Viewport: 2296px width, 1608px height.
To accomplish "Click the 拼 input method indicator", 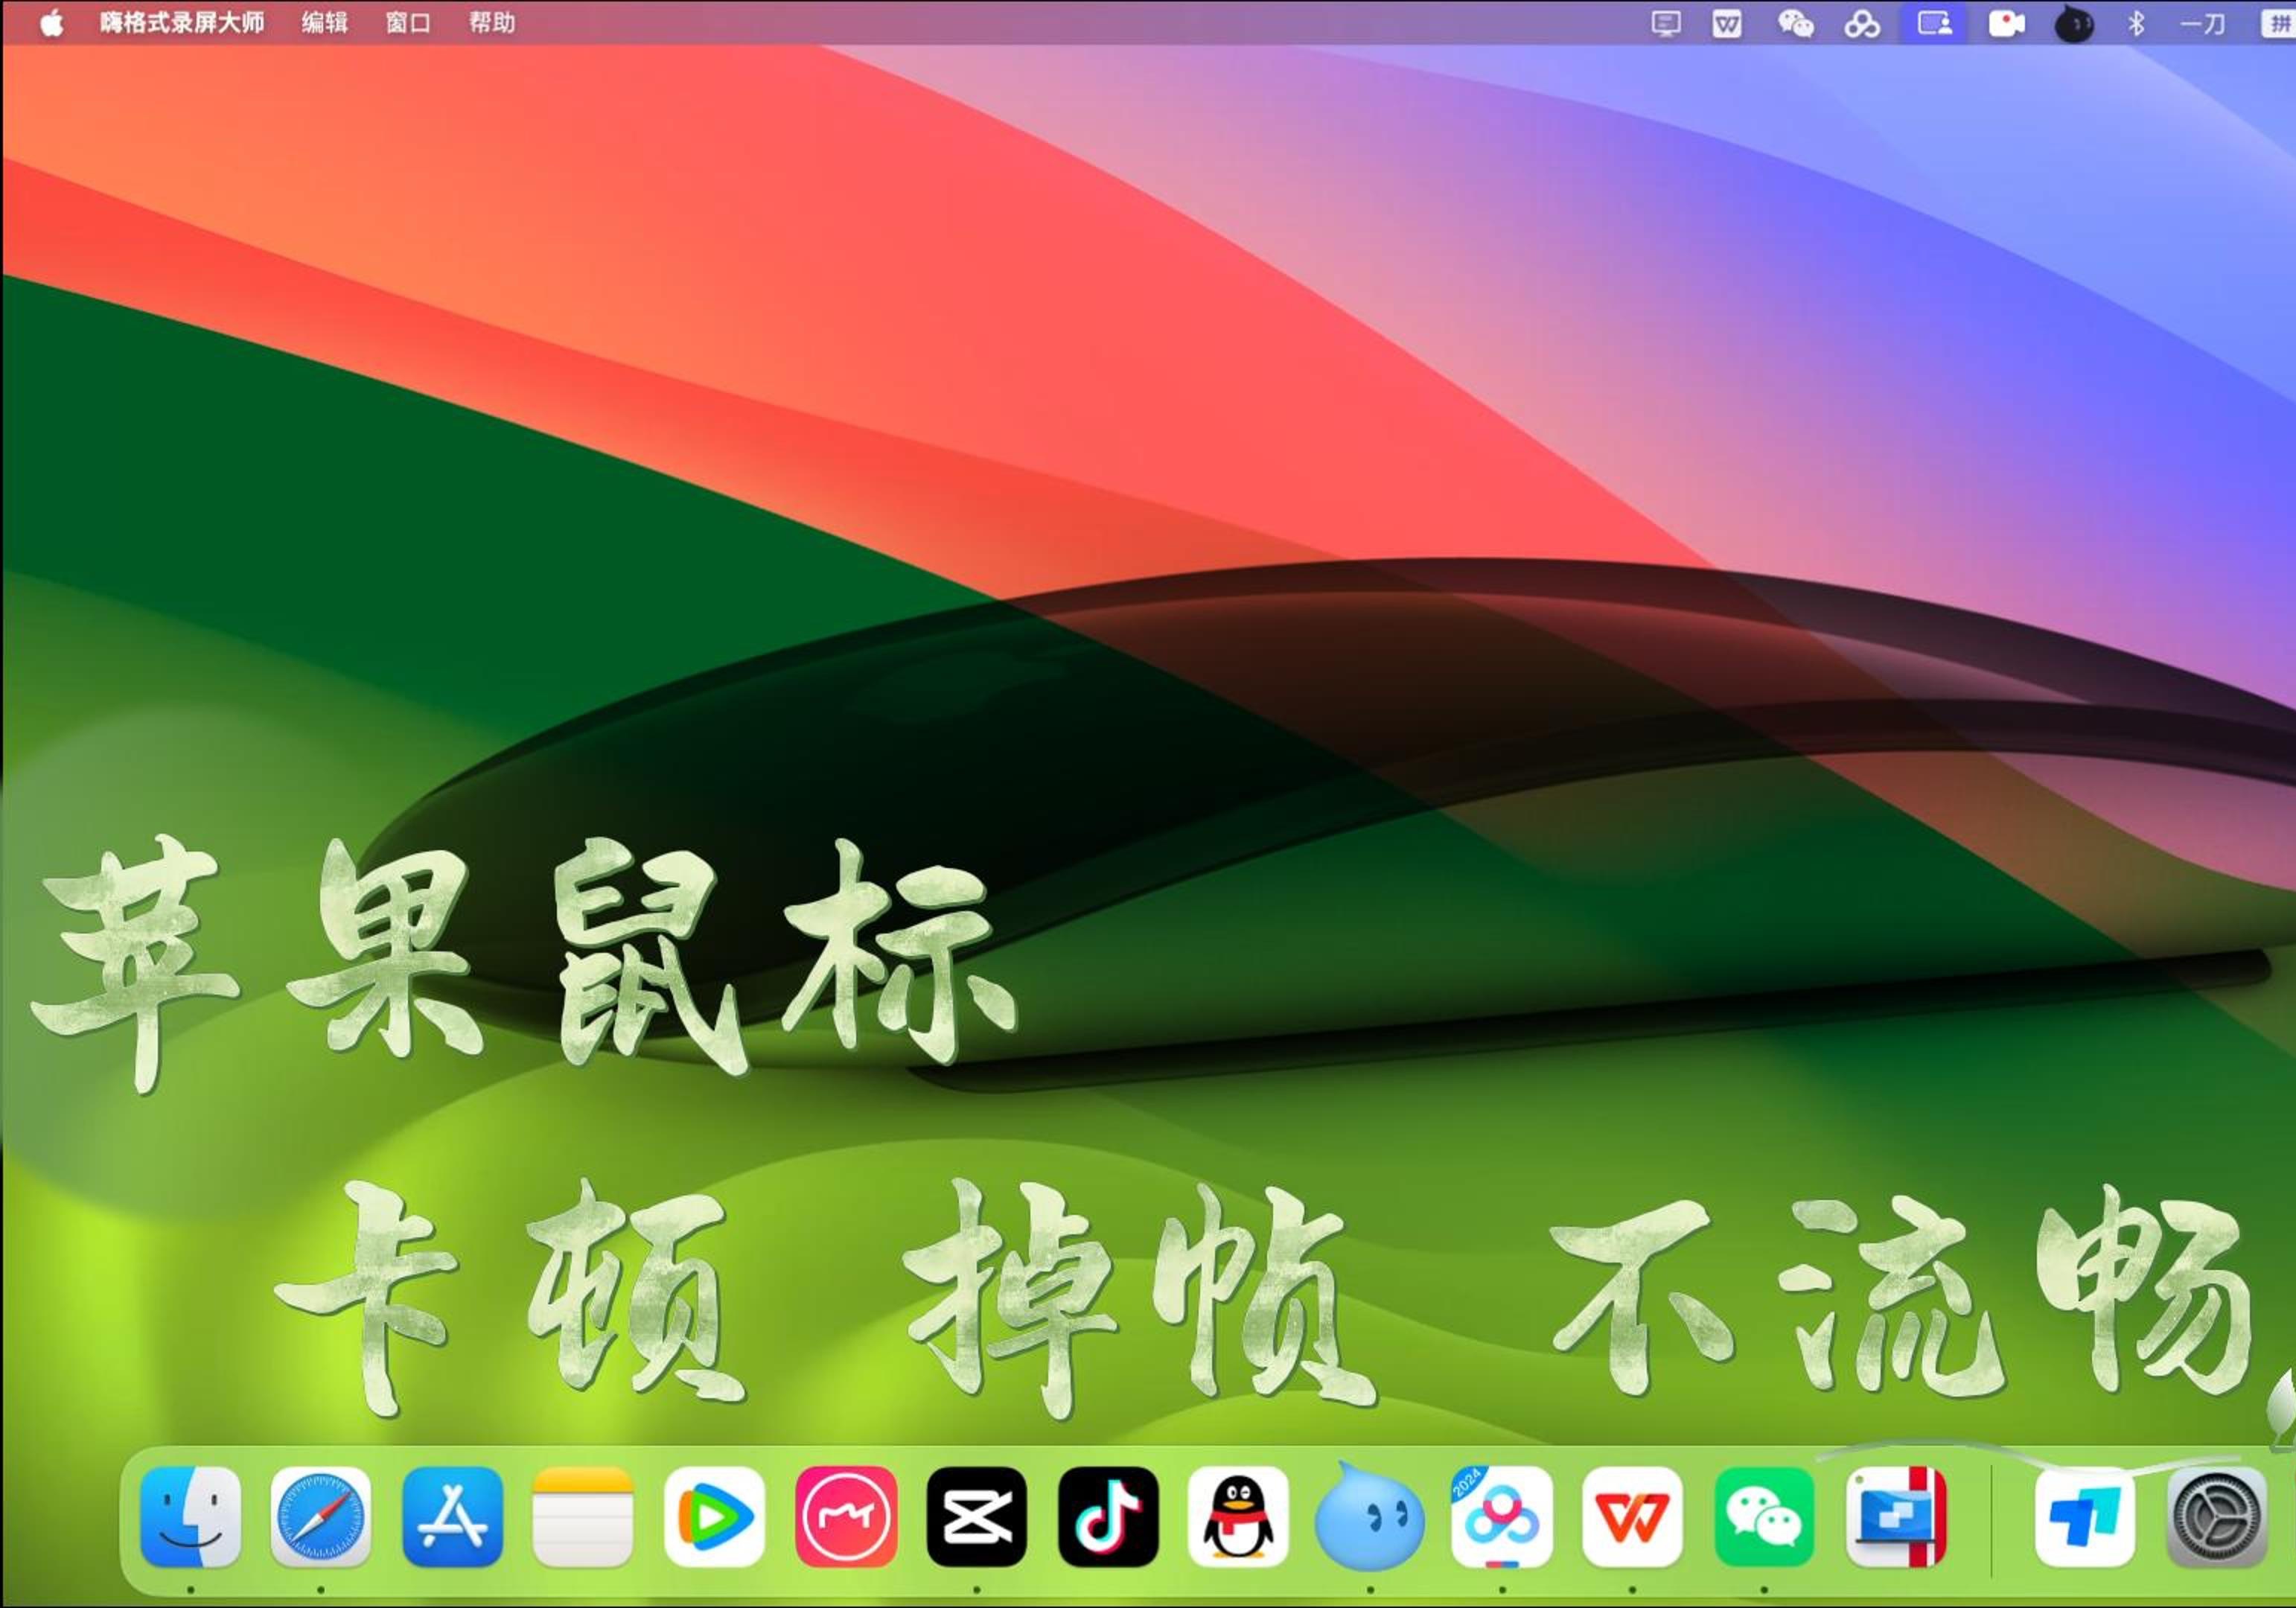I will (x=2283, y=24).
